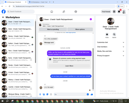
Task: Click Learn More about scams
Action: (x=69, y=66)
